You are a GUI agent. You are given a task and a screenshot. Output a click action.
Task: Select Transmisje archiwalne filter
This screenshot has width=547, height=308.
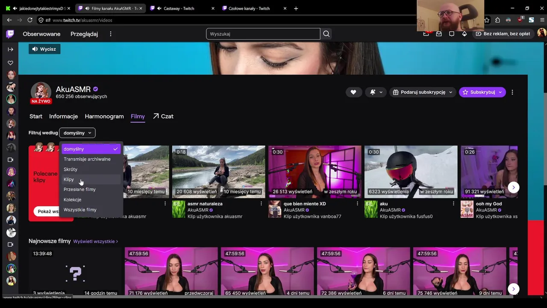coord(91,159)
